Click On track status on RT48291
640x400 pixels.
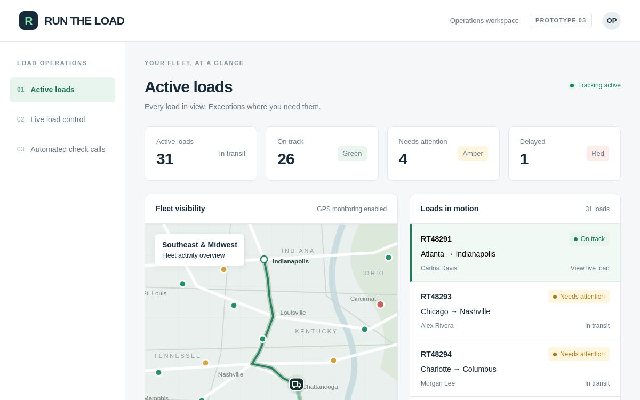tap(589, 239)
